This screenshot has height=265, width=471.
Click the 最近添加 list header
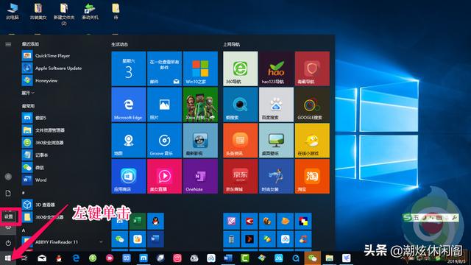pos(30,44)
